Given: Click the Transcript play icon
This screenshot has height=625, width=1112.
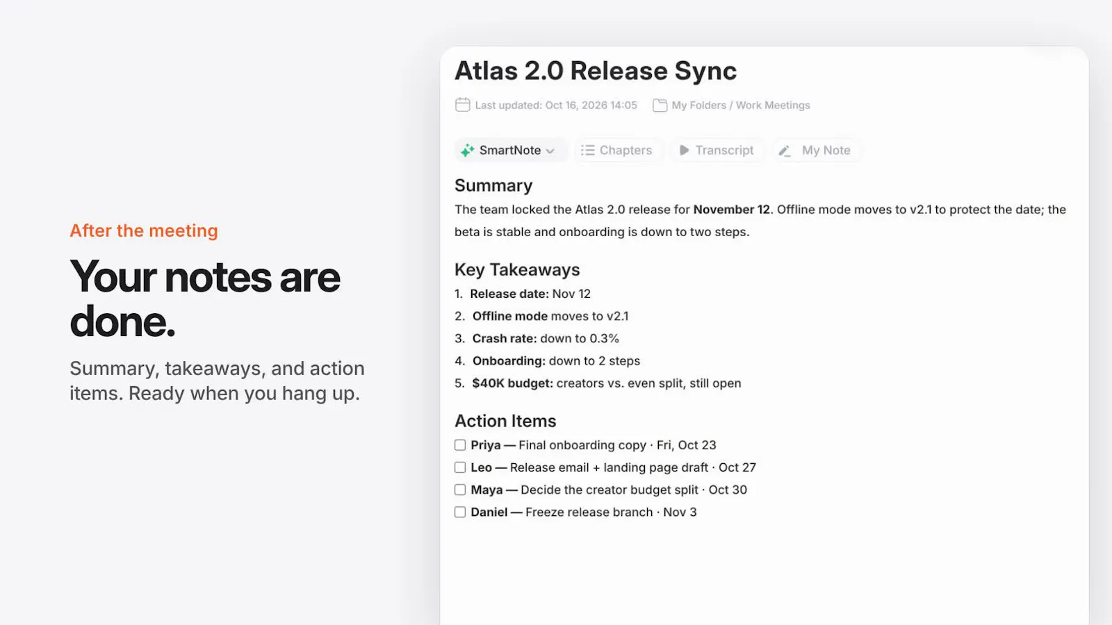Looking at the screenshot, I should (x=684, y=150).
